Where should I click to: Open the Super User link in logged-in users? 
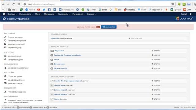55,38
